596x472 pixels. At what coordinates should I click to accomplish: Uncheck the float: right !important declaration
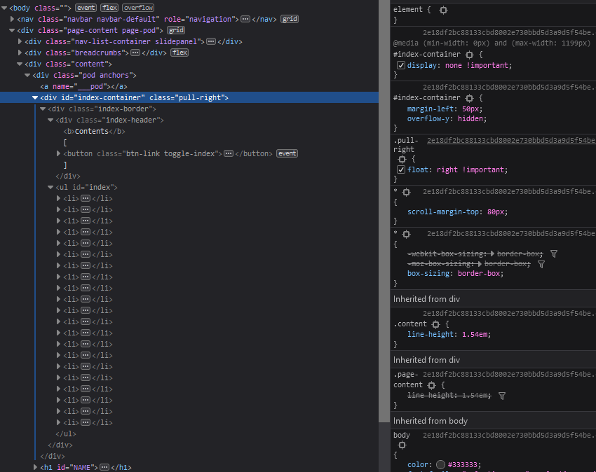(400, 169)
